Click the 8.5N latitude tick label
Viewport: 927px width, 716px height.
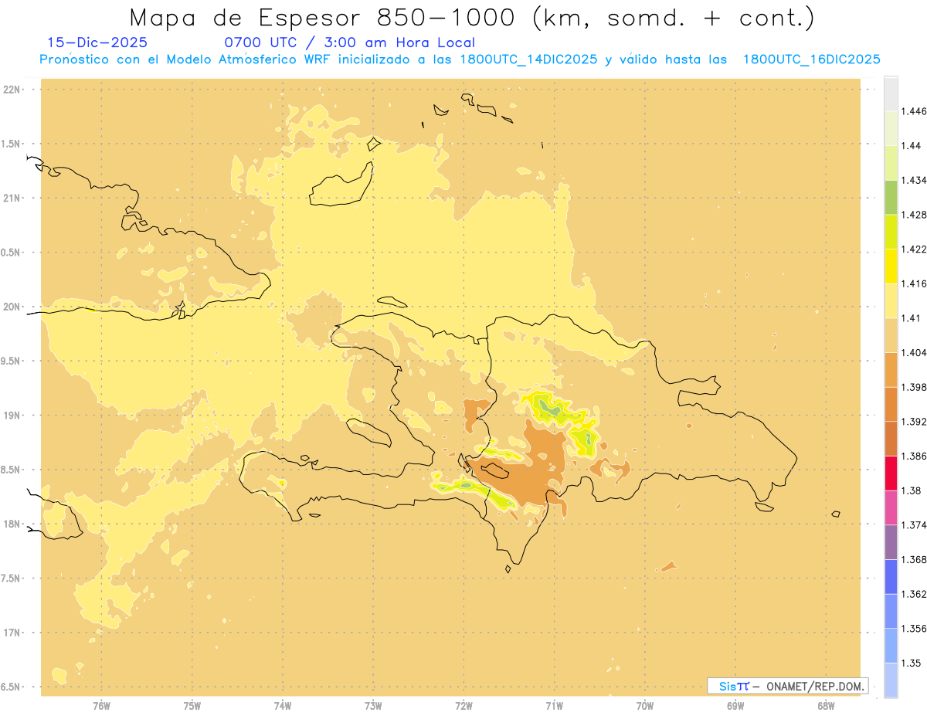(10, 470)
